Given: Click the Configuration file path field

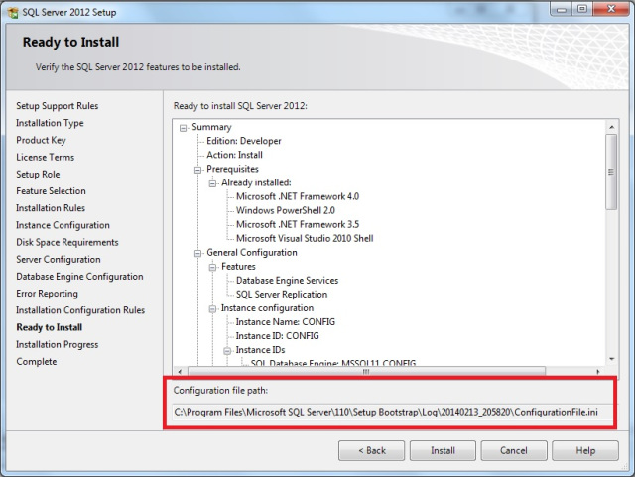Looking at the screenshot, I should (x=390, y=413).
